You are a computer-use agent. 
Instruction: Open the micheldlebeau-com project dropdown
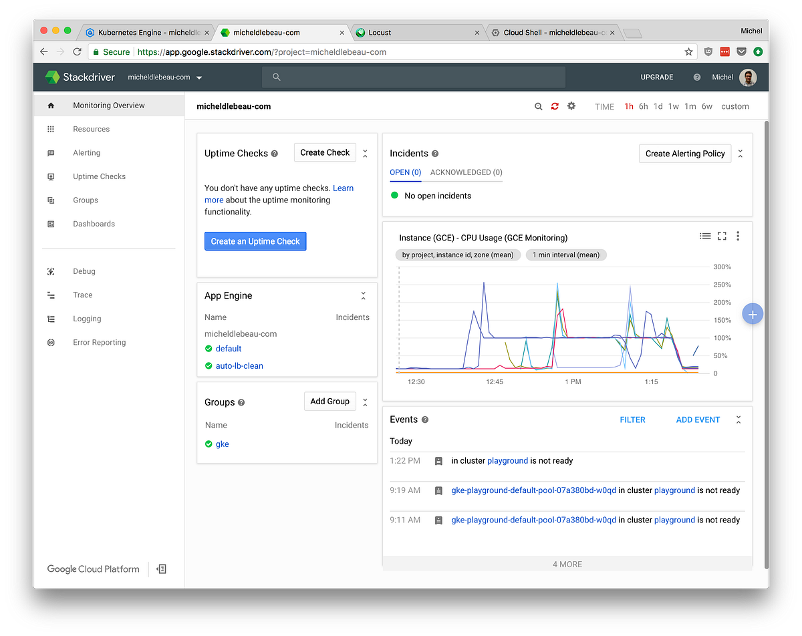[165, 77]
